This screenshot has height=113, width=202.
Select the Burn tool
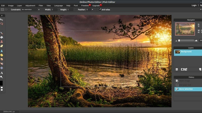[2, 59]
